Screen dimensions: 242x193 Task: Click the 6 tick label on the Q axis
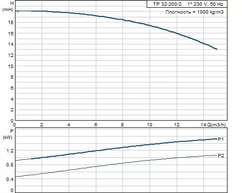tap(96, 125)
